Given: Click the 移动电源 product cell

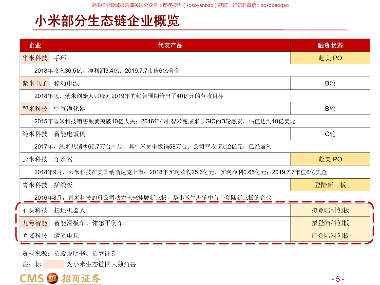Looking at the screenshot, I should (170, 83).
